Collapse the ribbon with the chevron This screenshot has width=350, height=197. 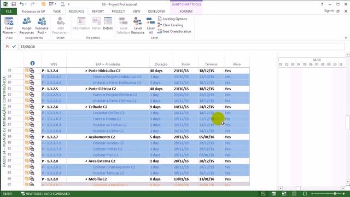346,38
